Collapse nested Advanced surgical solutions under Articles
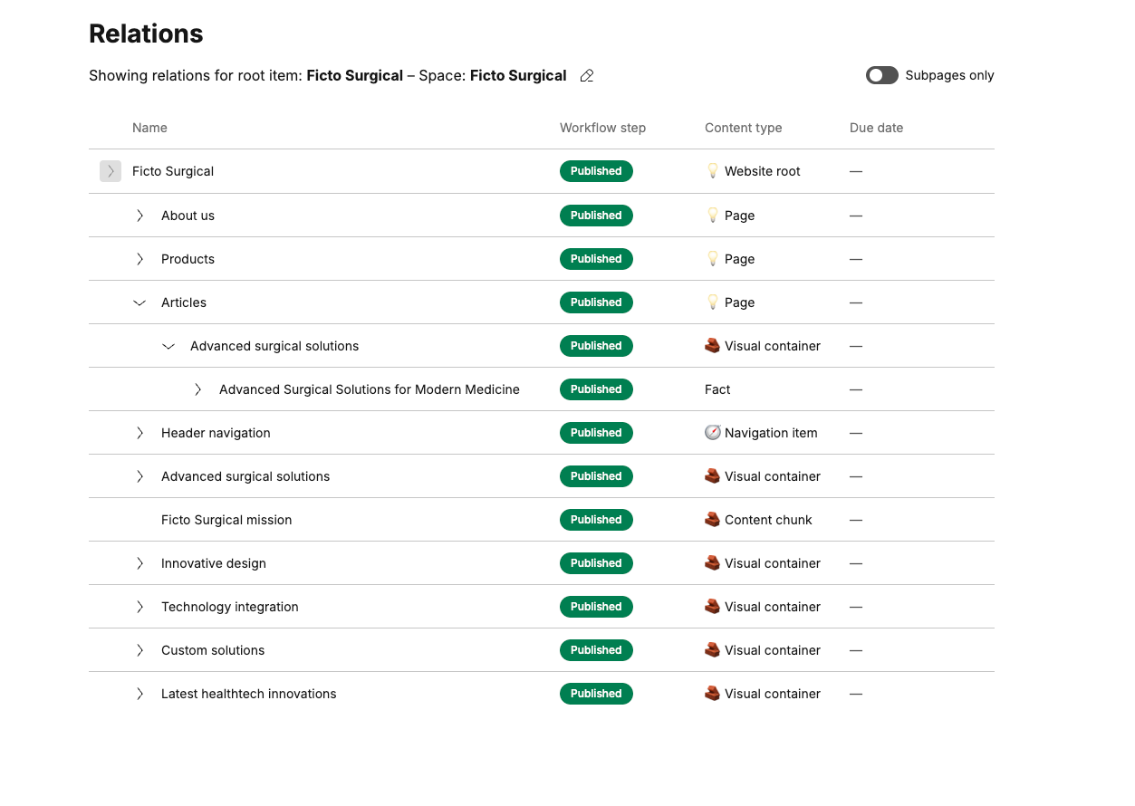Viewport: 1135px width, 806px height. click(168, 346)
